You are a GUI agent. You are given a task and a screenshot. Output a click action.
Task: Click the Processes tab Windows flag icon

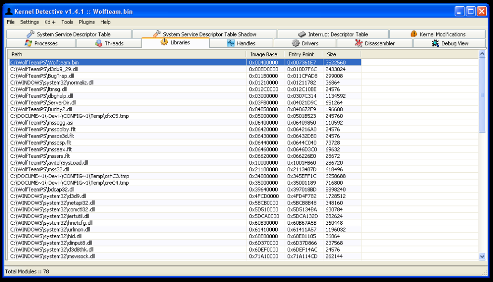pos(28,43)
